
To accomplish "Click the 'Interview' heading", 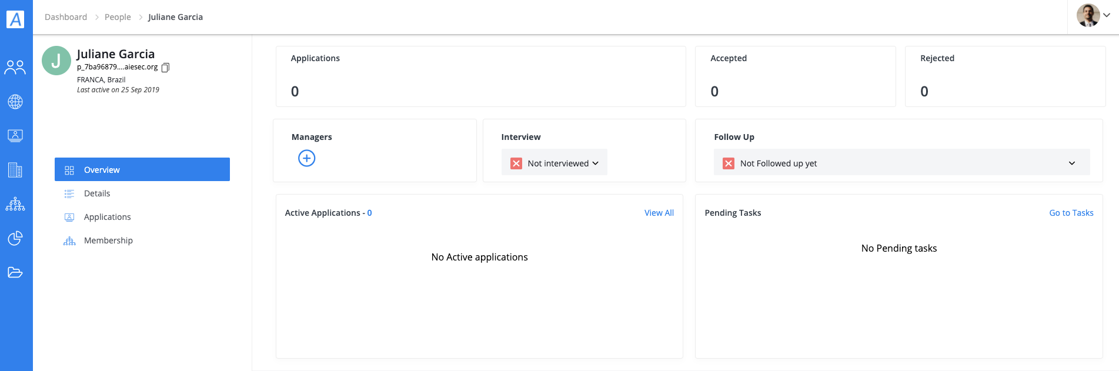I will pyautogui.click(x=521, y=137).
